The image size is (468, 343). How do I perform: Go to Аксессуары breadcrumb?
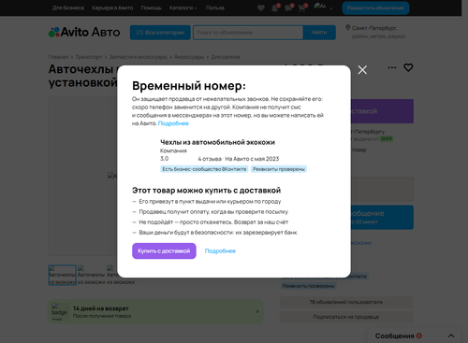point(189,57)
